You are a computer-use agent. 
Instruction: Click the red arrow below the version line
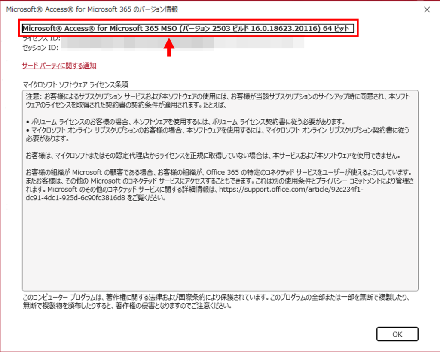pyautogui.click(x=170, y=47)
